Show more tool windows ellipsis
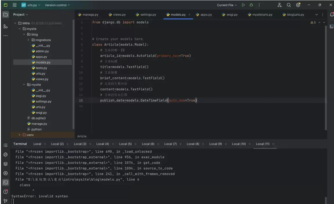This screenshot has height=204, width=334. pos(6,36)
